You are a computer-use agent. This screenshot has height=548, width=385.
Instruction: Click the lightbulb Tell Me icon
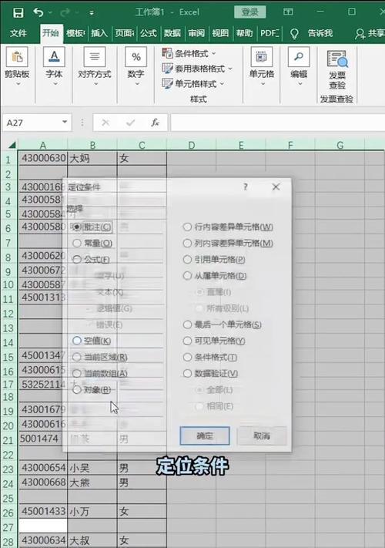295,34
